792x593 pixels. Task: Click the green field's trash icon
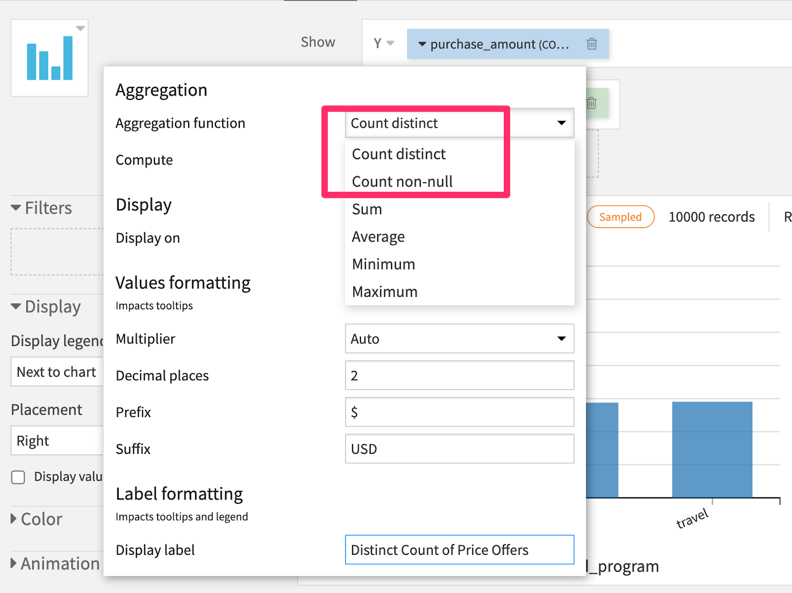[x=592, y=103]
